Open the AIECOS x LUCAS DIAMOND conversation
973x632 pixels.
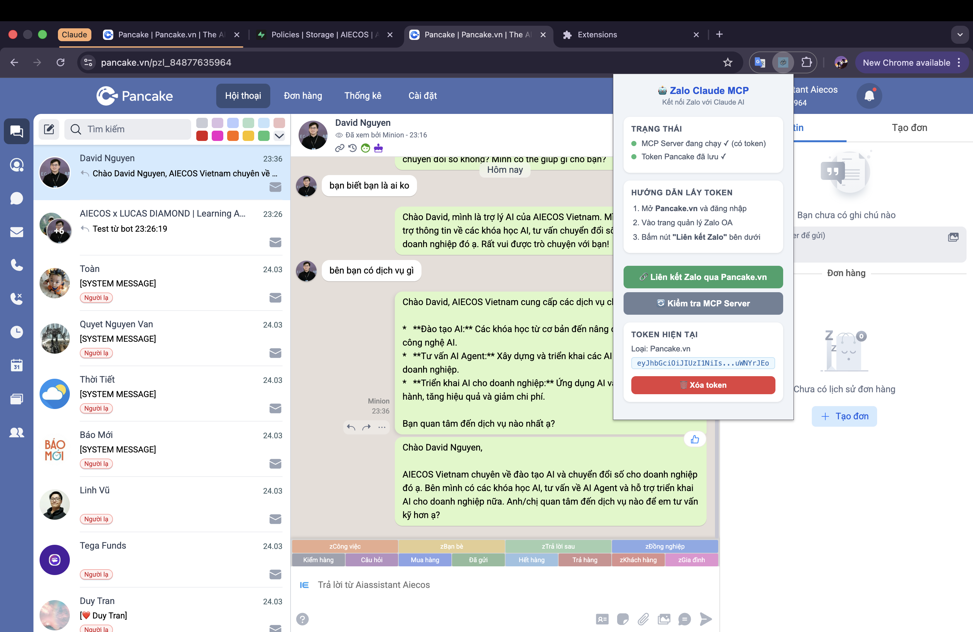point(162,228)
